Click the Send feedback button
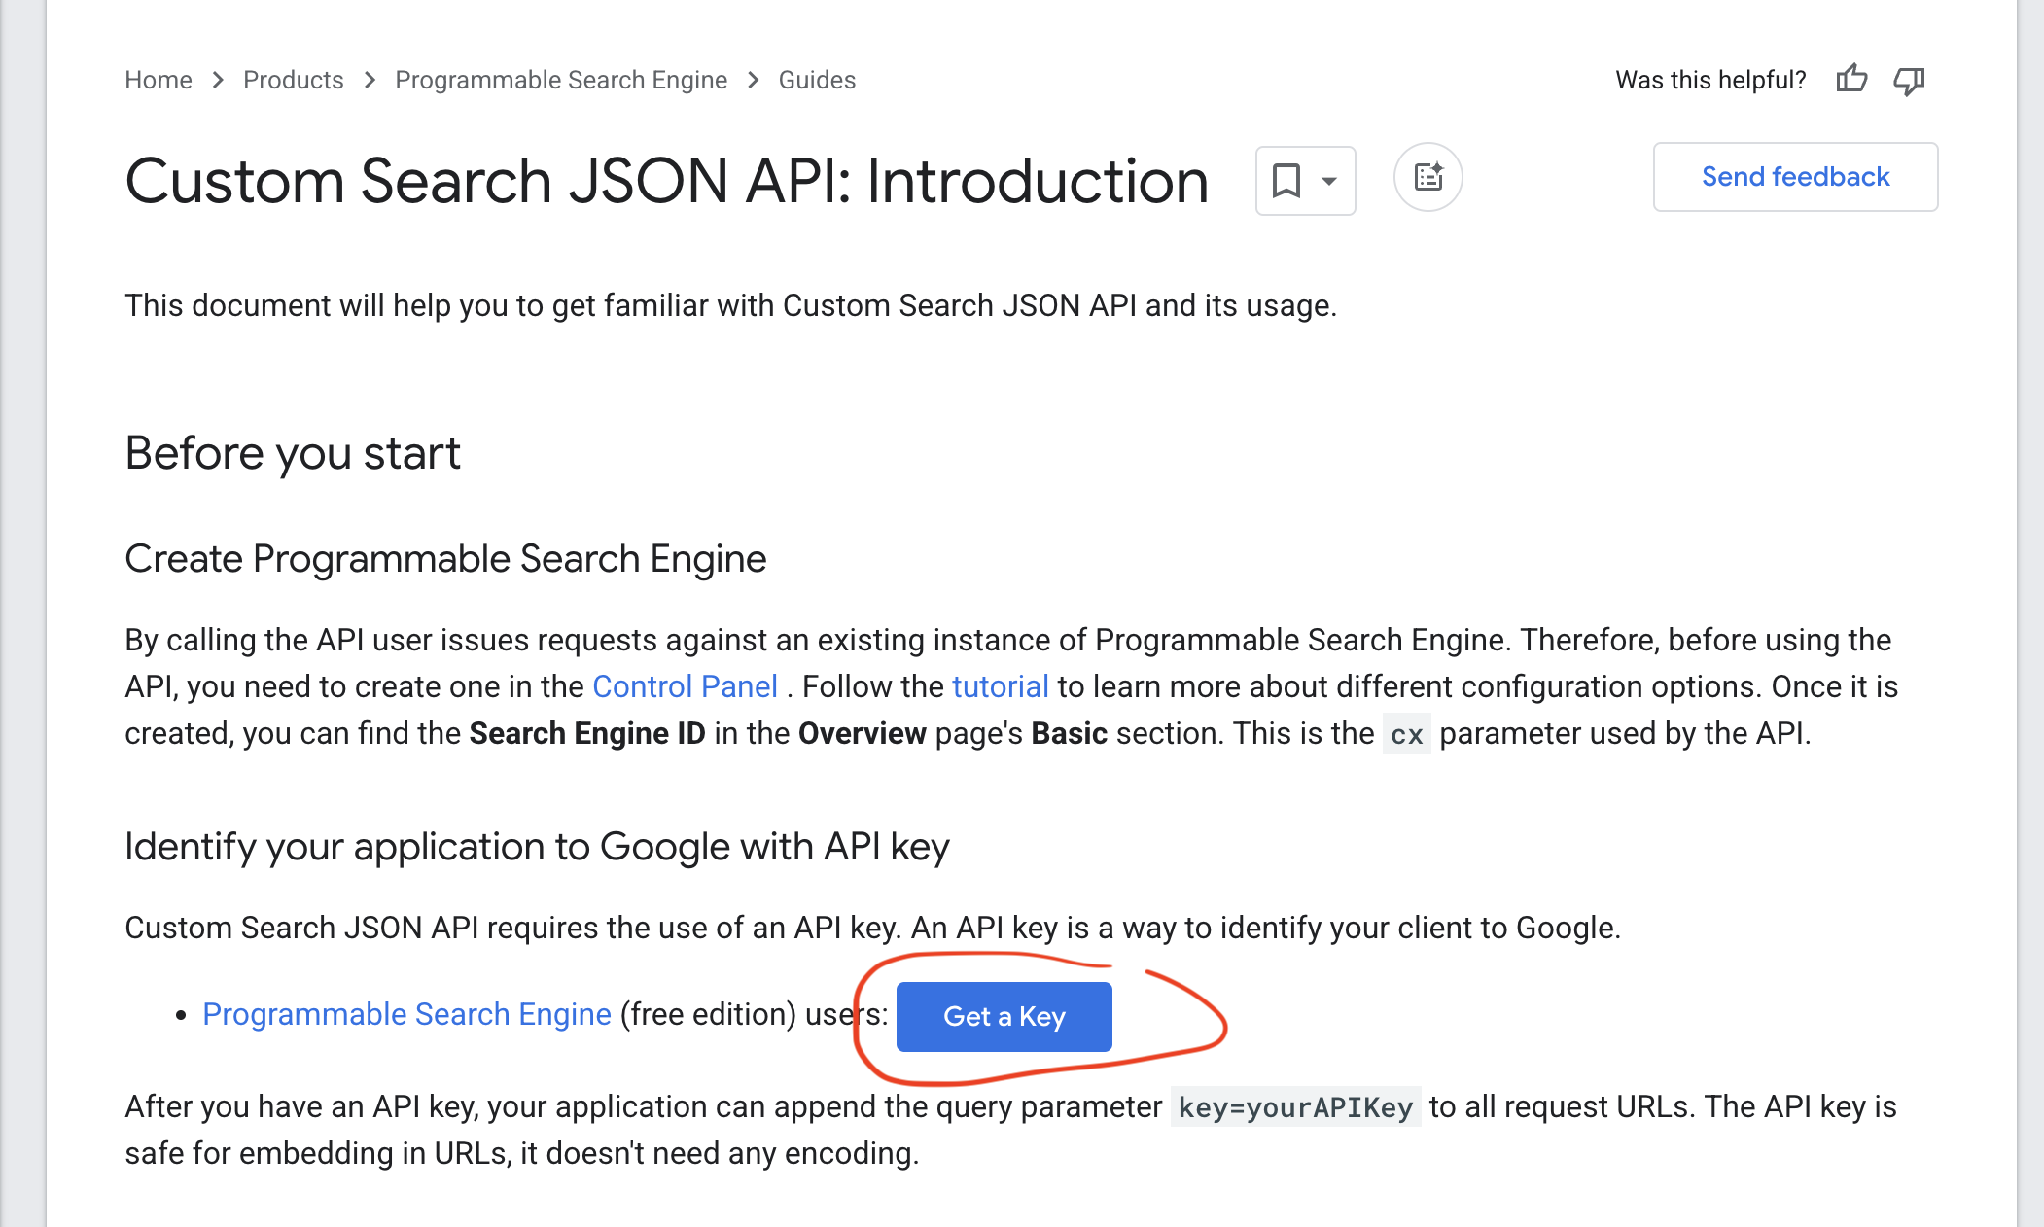The width and height of the screenshot is (2044, 1227). (x=1795, y=177)
